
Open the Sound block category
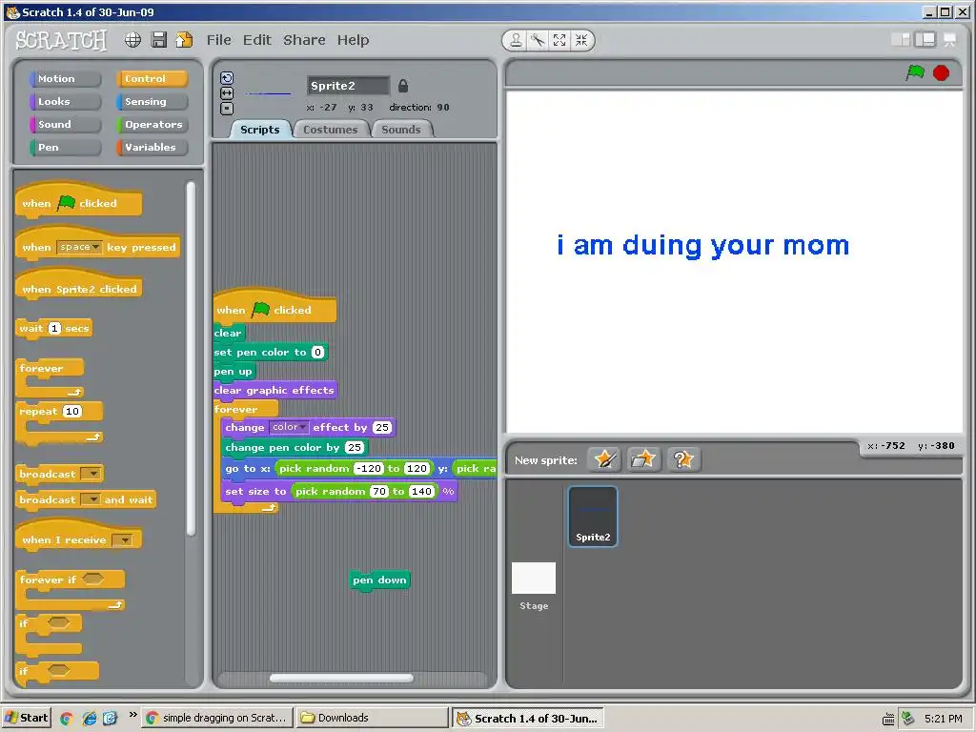pyautogui.click(x=65, y=125)
